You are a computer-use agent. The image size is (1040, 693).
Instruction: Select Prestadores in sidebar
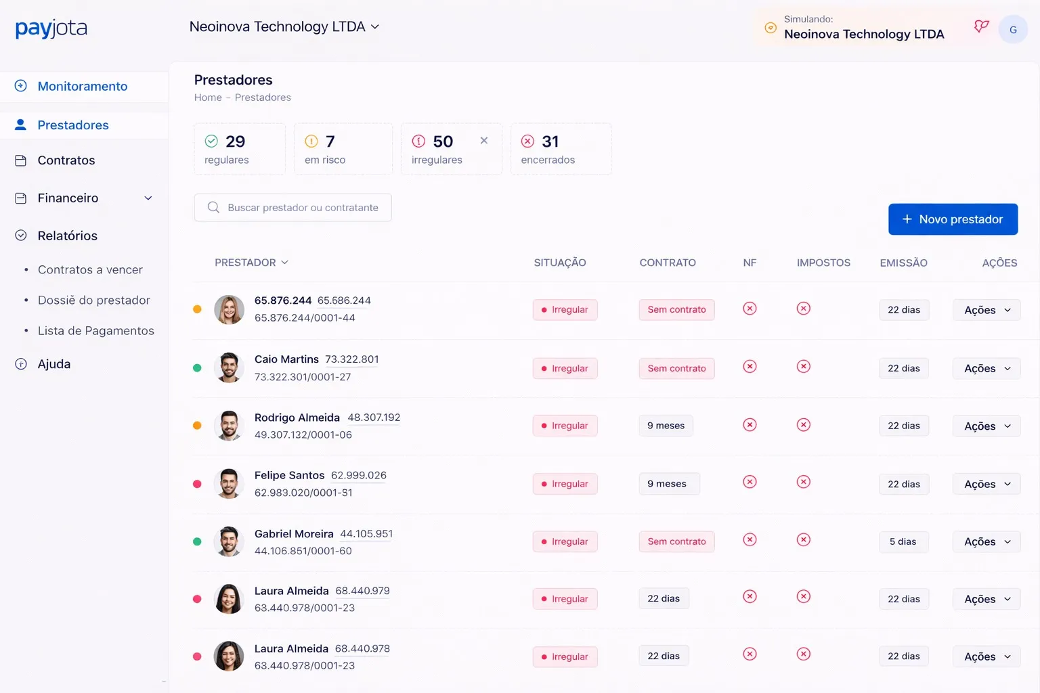click(x=84, y=125)
